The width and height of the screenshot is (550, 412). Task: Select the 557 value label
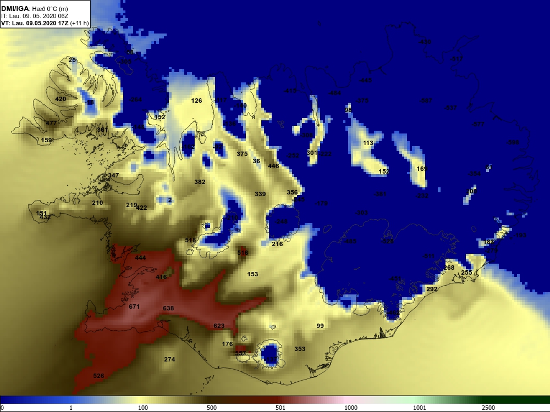coord(240,353)
